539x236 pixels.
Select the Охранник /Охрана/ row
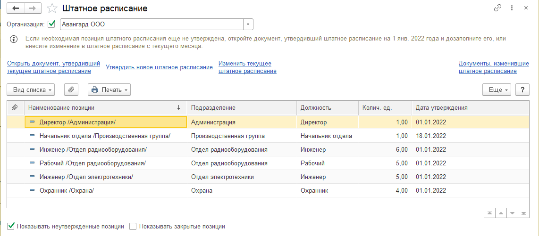[67, 191]
